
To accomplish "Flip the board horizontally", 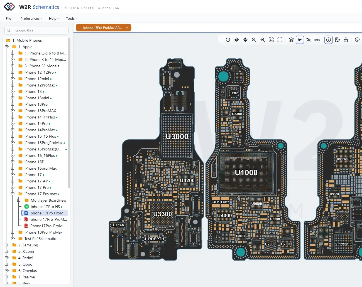I will coord(237,40).
